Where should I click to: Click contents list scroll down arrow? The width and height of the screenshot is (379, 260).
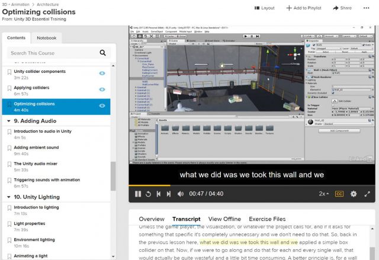tap(113, 256)
